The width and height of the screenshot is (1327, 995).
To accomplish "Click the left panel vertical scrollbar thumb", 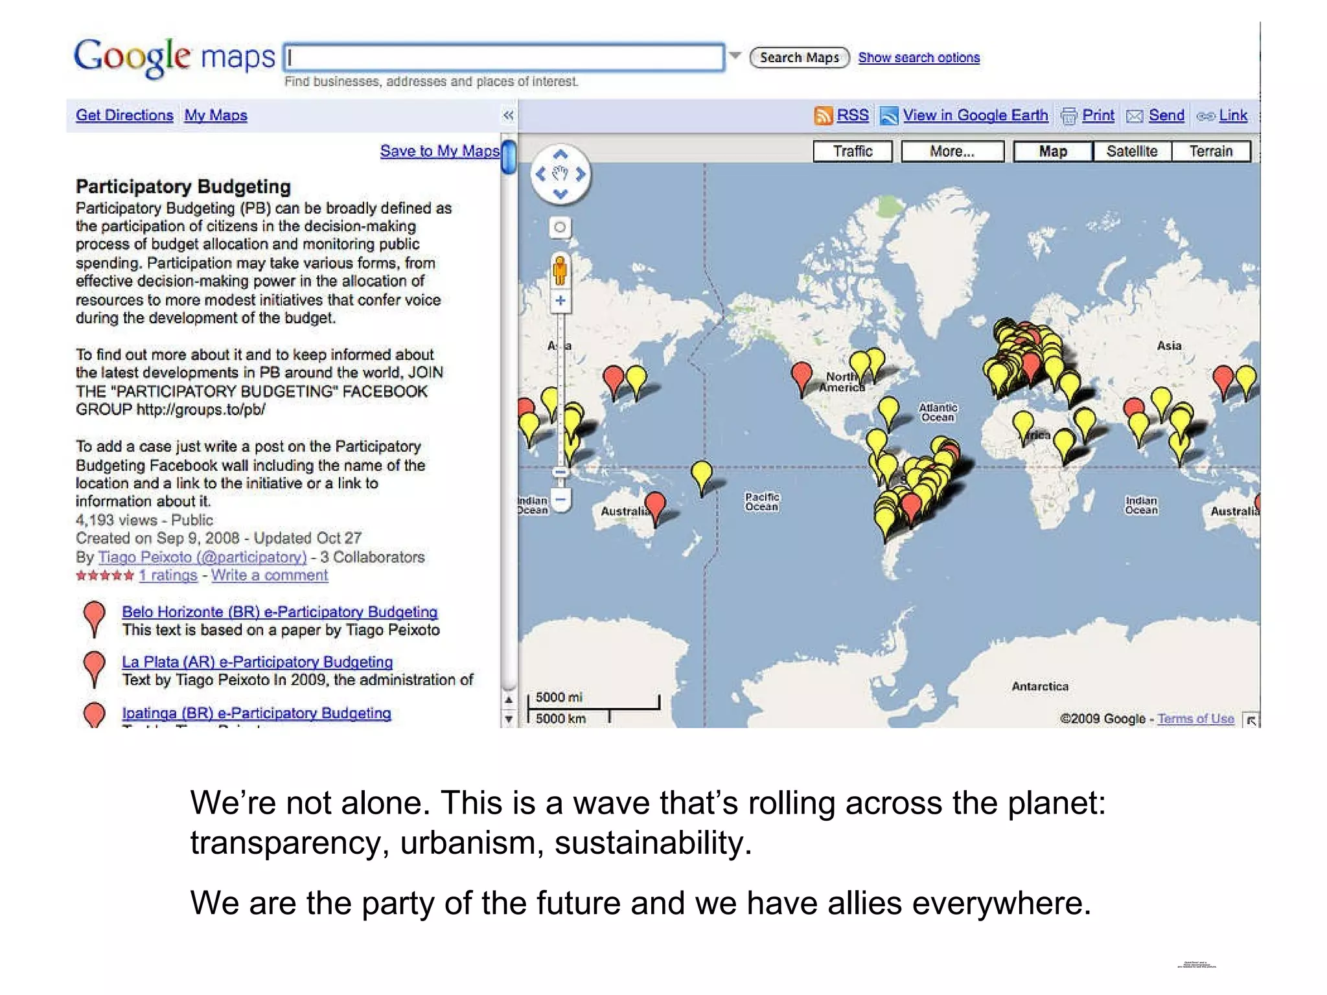I will (509, 157).
